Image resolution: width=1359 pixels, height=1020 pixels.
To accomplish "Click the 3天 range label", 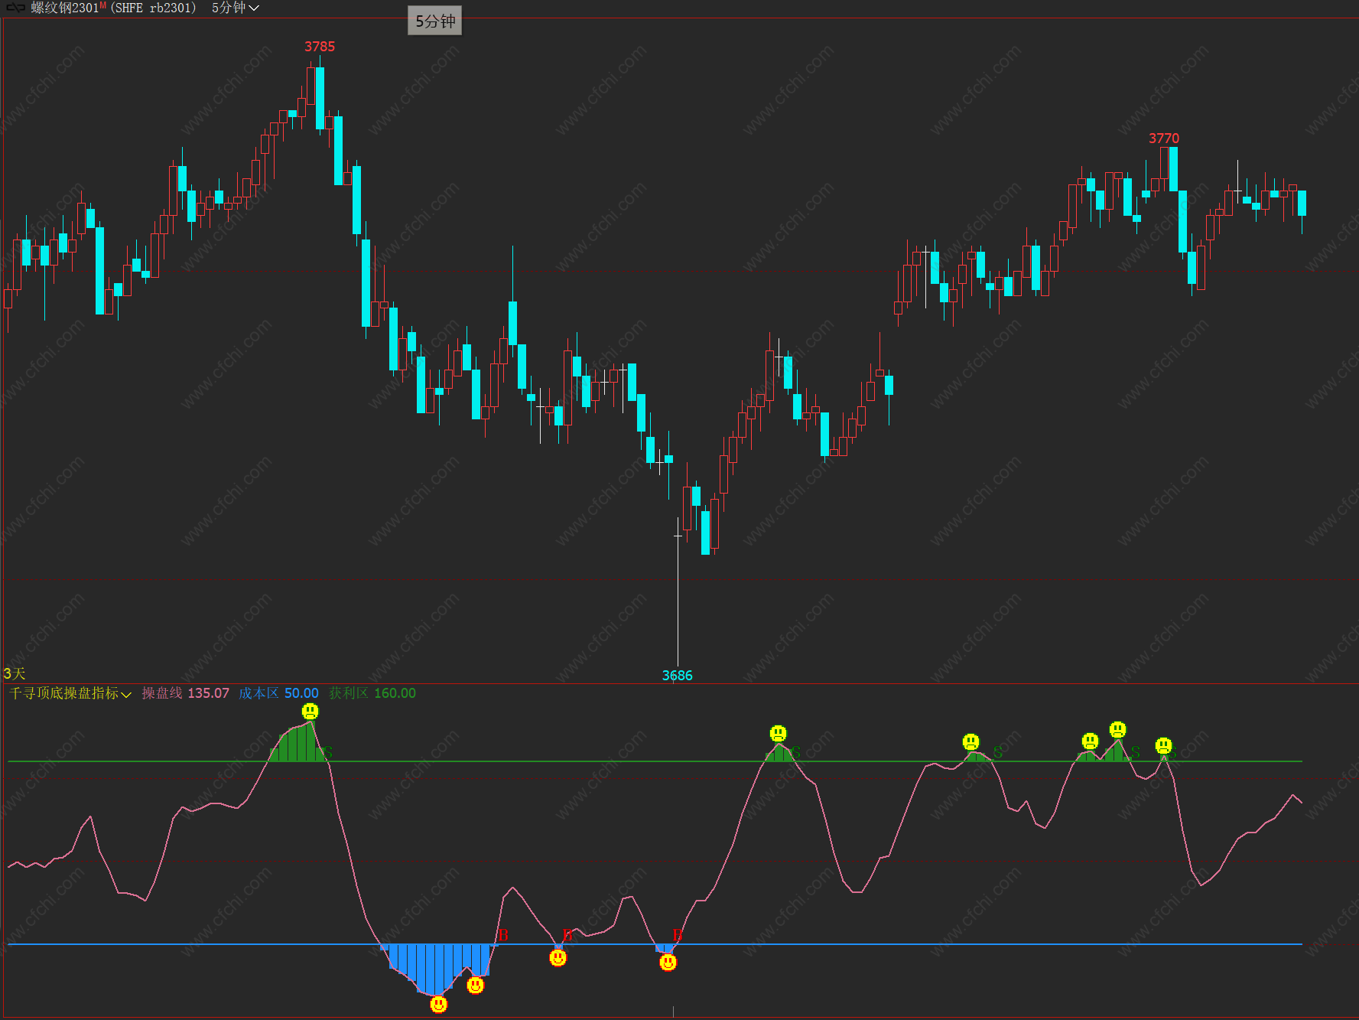I will [x=15, y=673].
